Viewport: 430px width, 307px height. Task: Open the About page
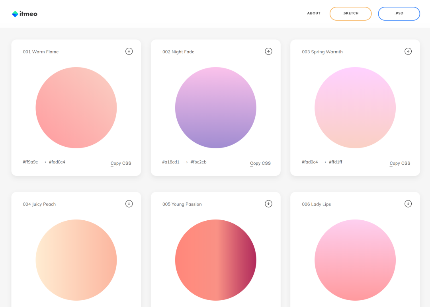314,14
